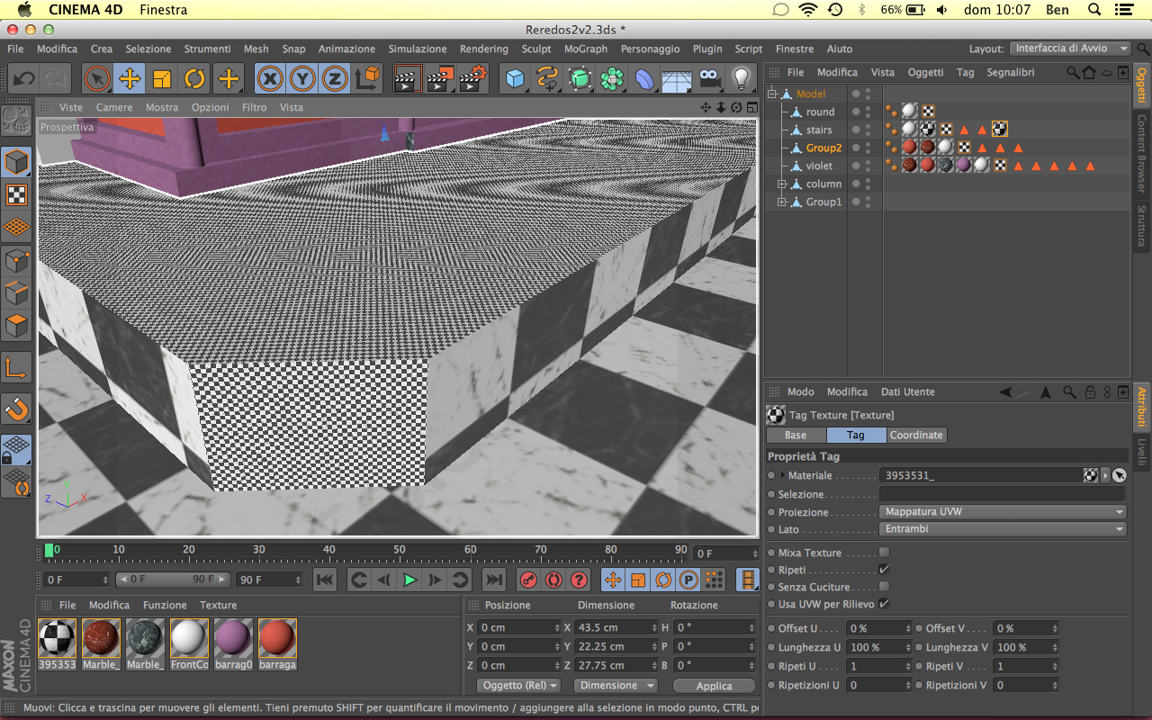The height and width of the screenshot is (720, 1152).
Task: Select the Rotate tool
Action: (194, 79)
